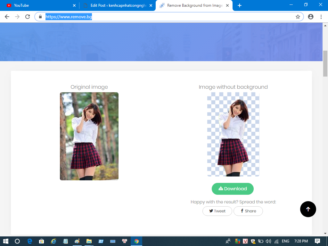Viewport: 328px width, 246px height.
Task: Share the result on Facebook
Action: click(x=248, y=211)
